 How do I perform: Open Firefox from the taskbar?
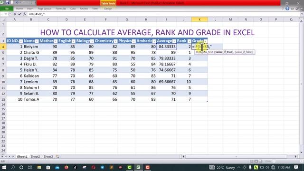click(x=66, y=167)
